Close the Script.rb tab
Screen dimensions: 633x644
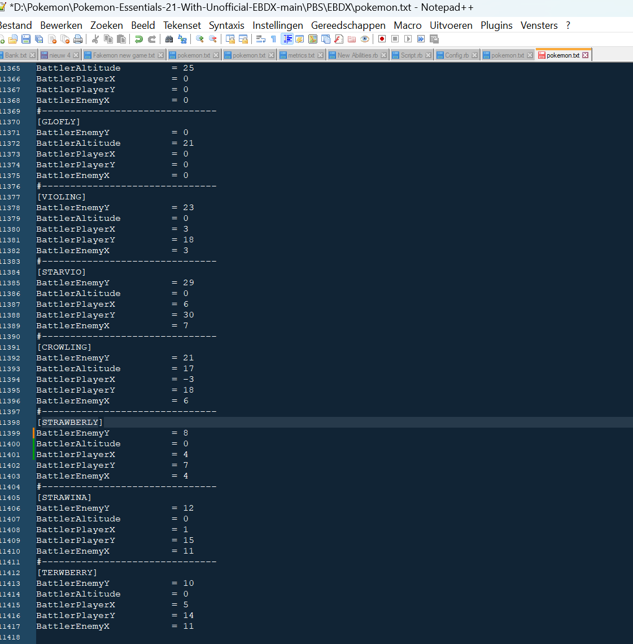pos(429,55)
